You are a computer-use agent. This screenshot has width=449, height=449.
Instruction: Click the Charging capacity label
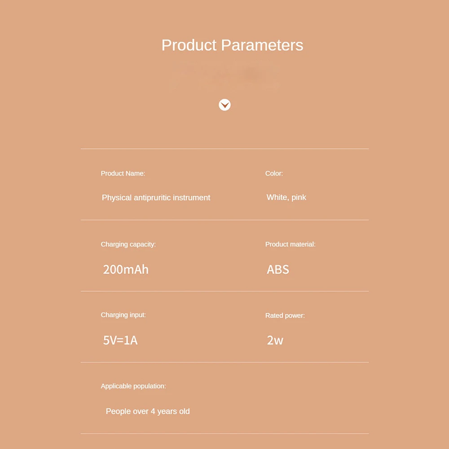tap(128, 244)
